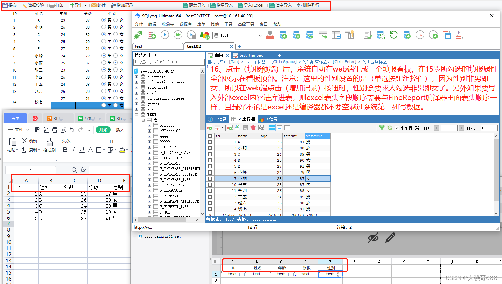Click the refresh sync icon in SQLyog toolbar

pos(394,35)
